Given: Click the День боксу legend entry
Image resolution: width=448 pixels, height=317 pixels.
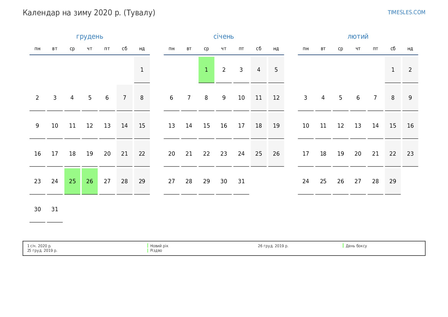Looking at the screenshot, I should coord(356,246).
